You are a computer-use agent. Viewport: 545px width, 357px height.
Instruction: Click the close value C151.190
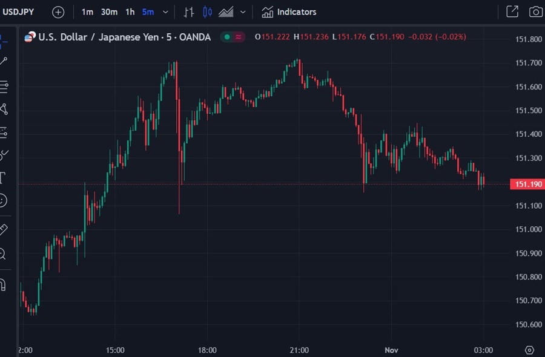[387, 37]
